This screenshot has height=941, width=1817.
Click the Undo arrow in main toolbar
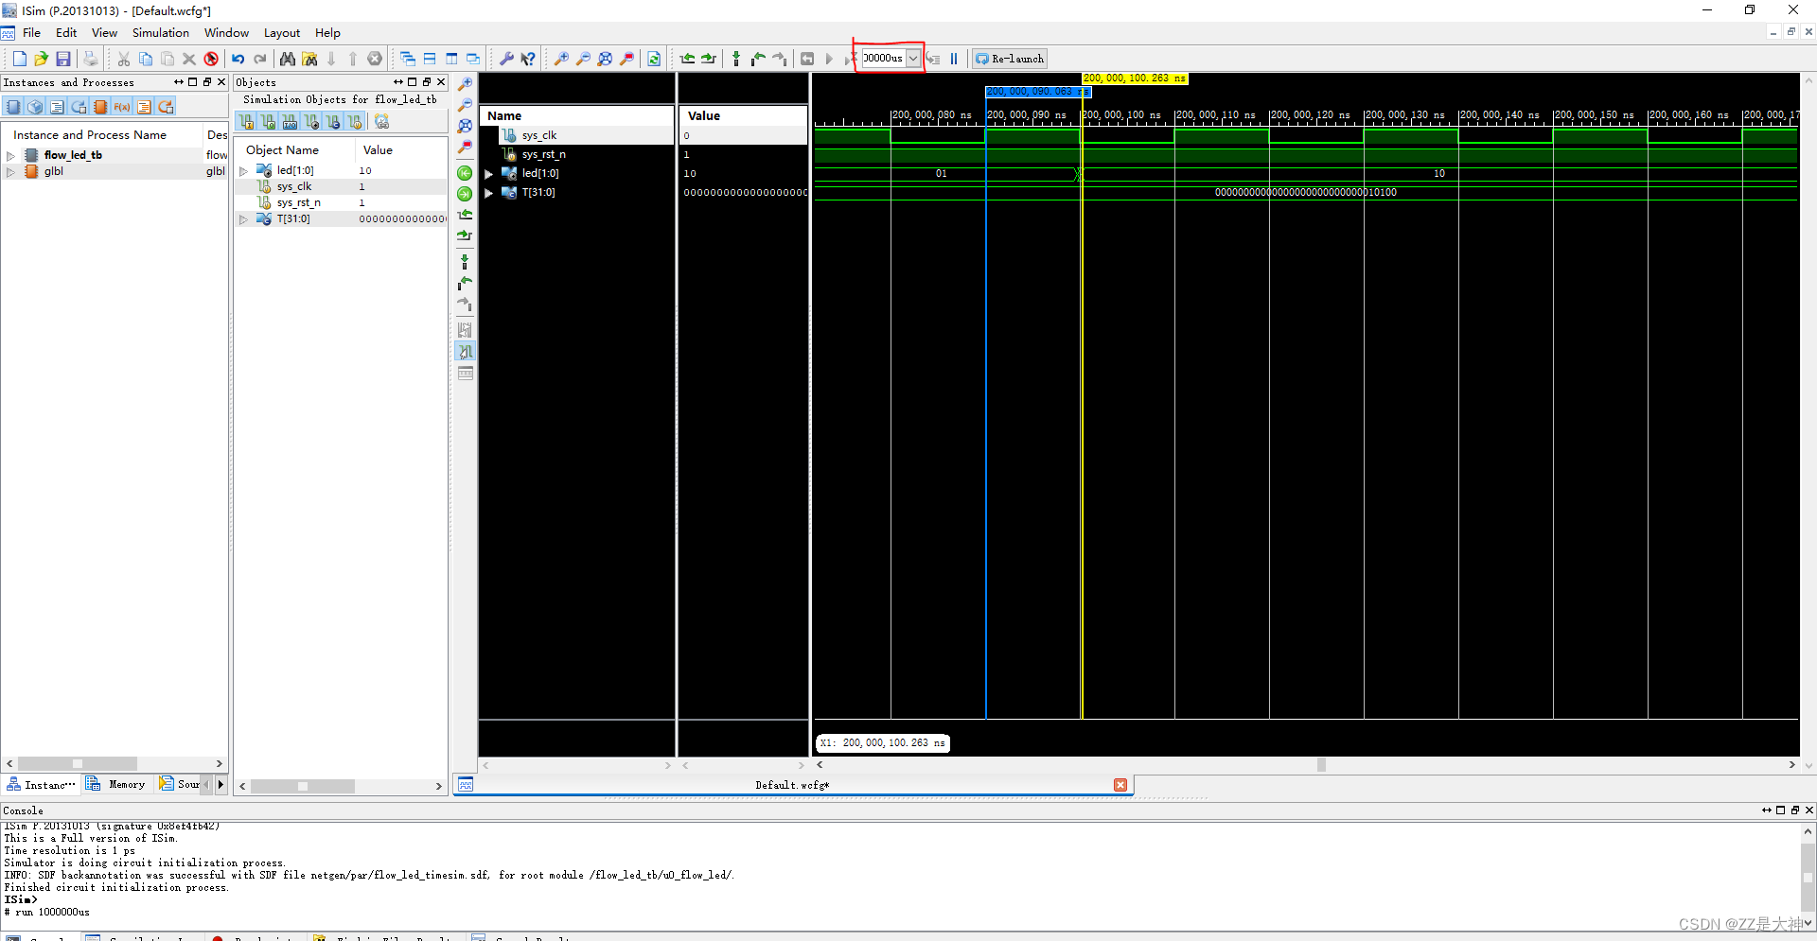point(238,59)
